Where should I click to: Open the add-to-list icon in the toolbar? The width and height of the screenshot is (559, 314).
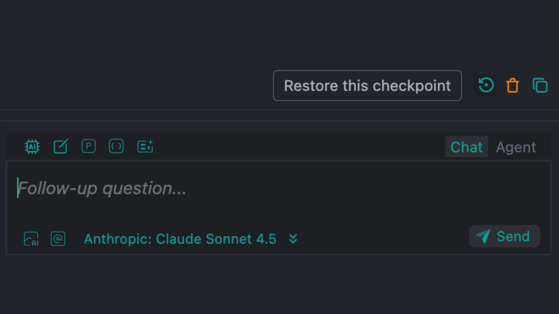(145, 146)
